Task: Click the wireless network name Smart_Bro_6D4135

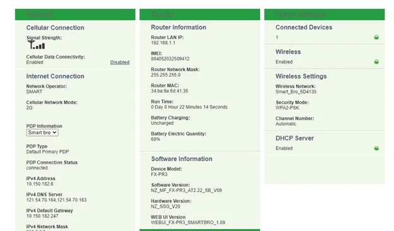Action: click(x=295, y=92)
